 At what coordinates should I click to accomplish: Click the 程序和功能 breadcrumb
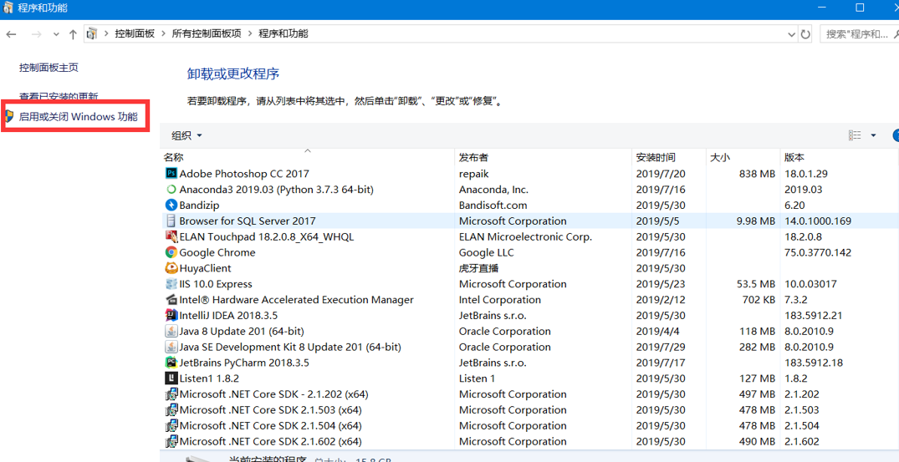pos(283,33)
